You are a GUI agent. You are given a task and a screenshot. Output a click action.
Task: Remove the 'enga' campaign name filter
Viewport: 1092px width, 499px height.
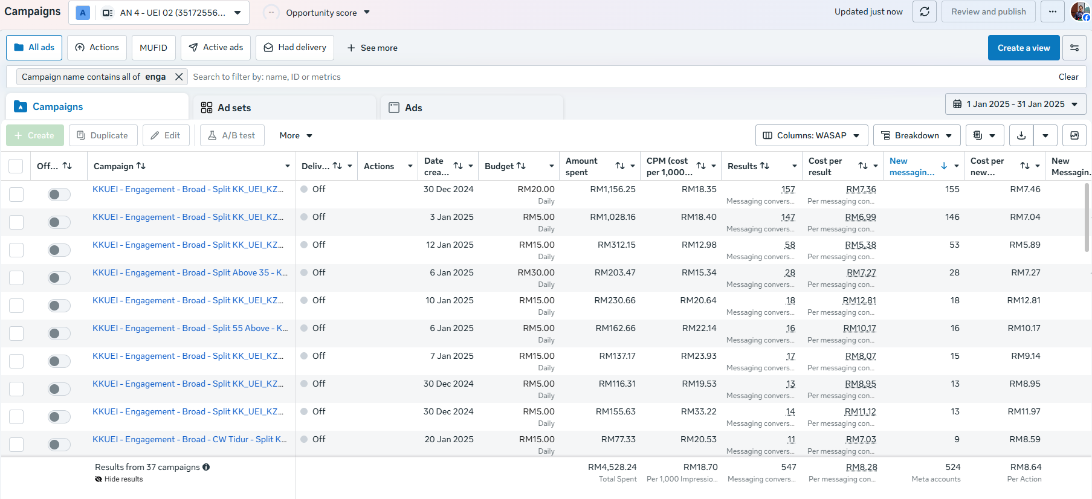tap(179, 77)
